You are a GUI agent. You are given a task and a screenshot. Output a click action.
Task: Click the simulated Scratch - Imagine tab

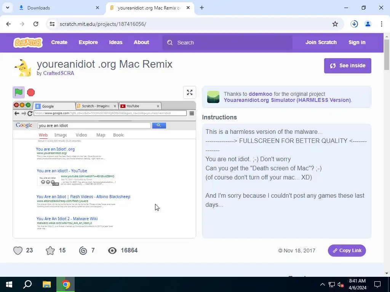click(x=97, y=106)
